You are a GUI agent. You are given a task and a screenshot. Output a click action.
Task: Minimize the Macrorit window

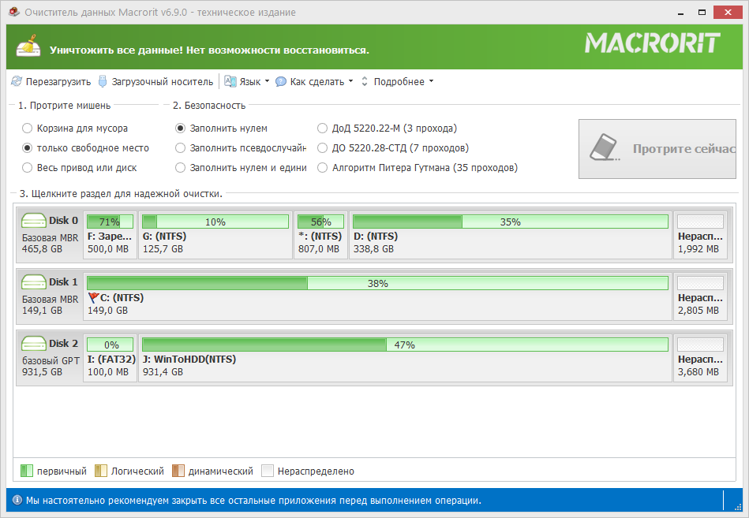pos(680,13)
